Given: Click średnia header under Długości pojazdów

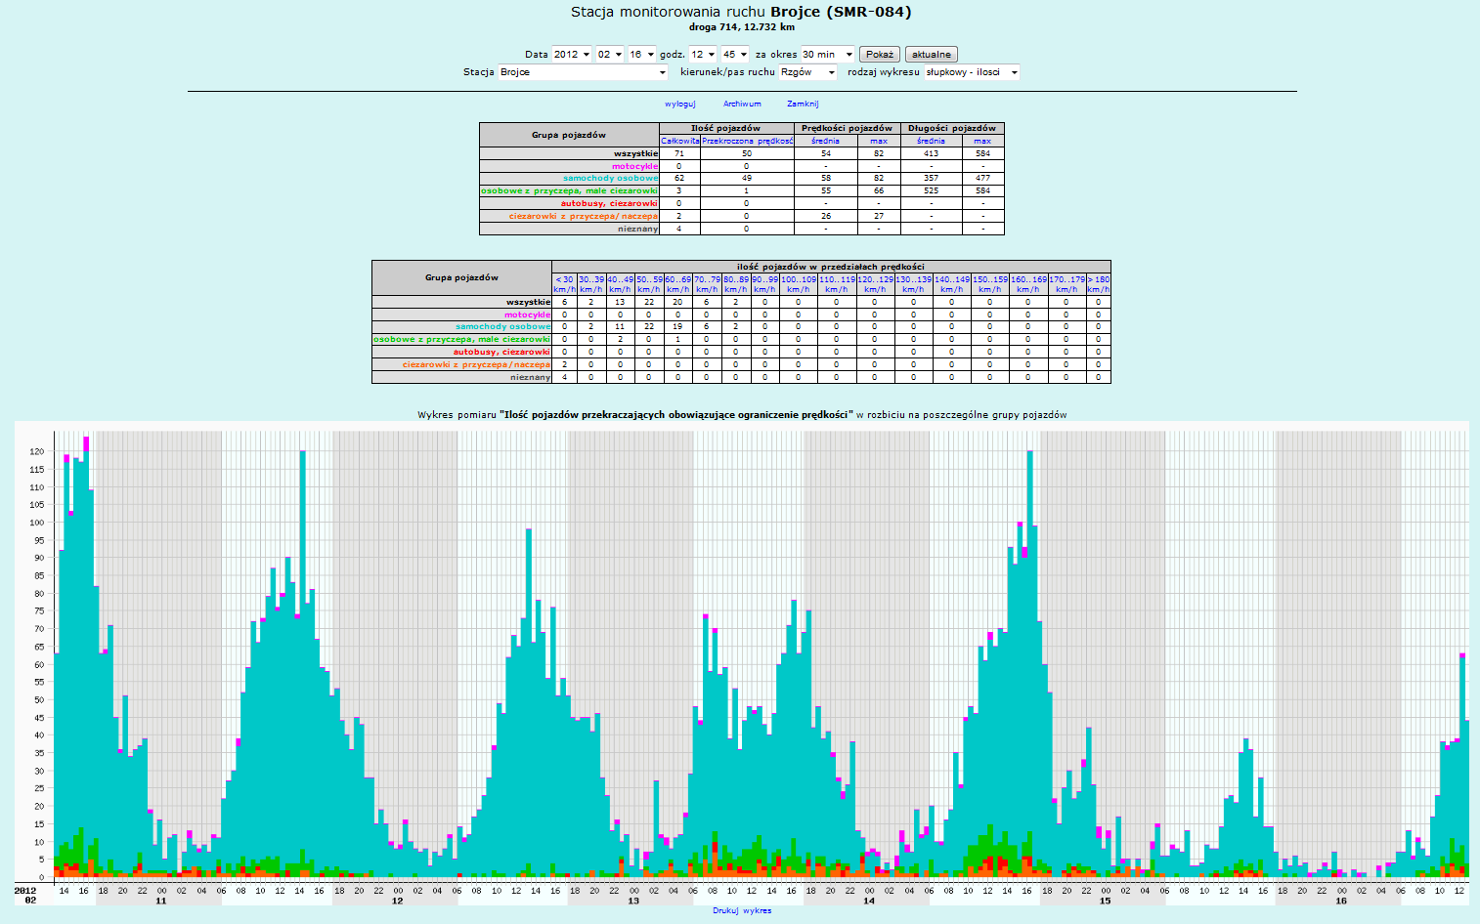Looking at the screenshot, I should click(932, 141).
